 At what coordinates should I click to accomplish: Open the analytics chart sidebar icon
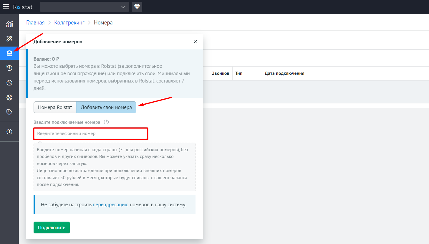click(9, 24)
